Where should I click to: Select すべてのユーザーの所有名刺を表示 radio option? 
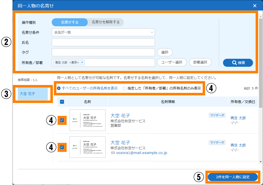[x=59, y=88]
